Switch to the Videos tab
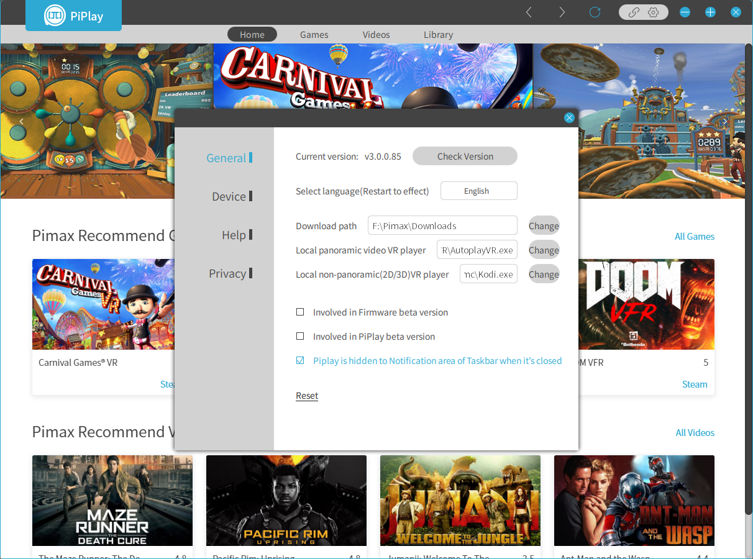This screenshot has height=559, width=753. coord(376,35)
